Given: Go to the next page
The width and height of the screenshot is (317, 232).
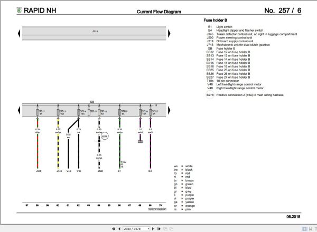Looking at the screenshot, I should click(x=153, y=229).
